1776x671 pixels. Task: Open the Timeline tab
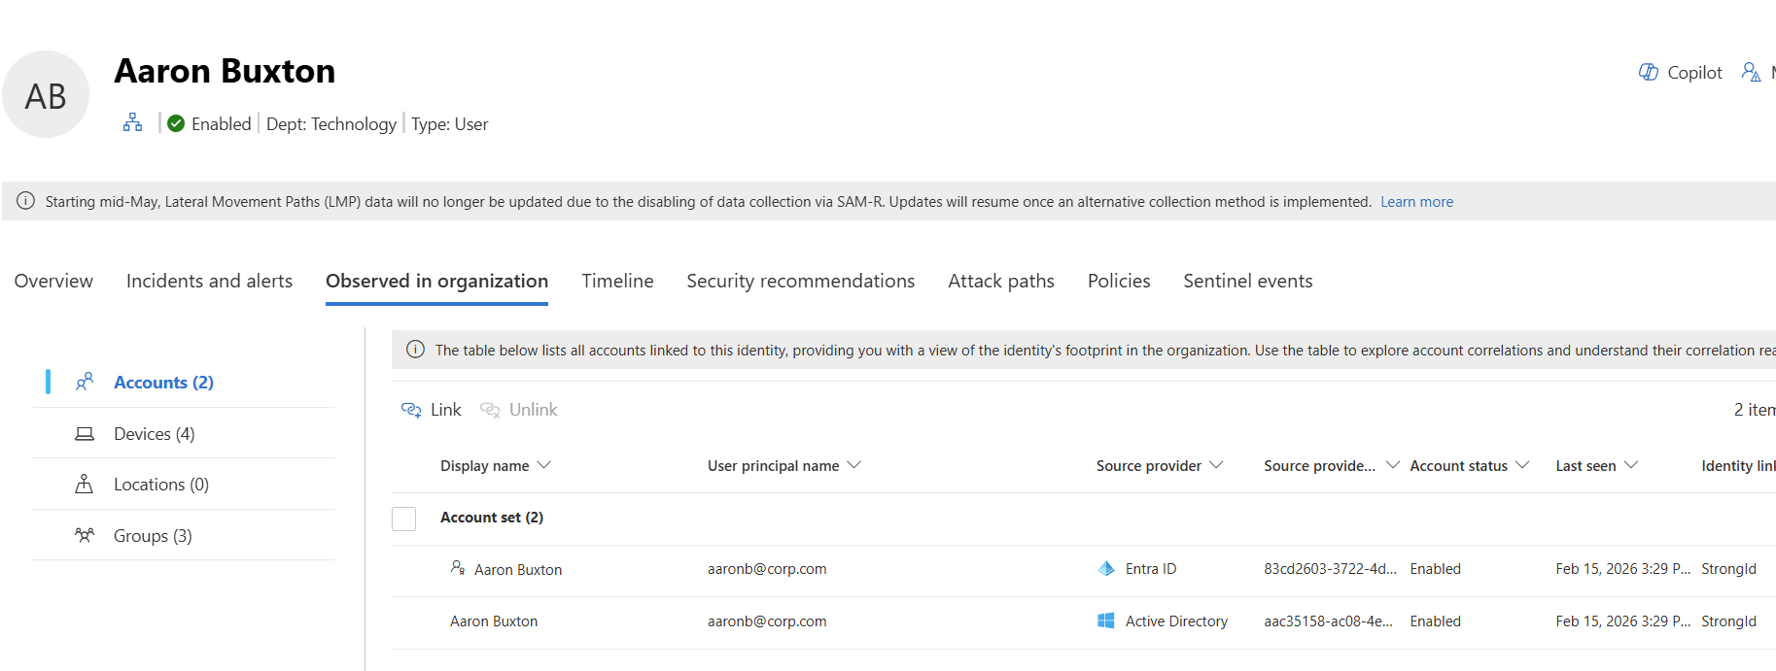coord(617,281)
